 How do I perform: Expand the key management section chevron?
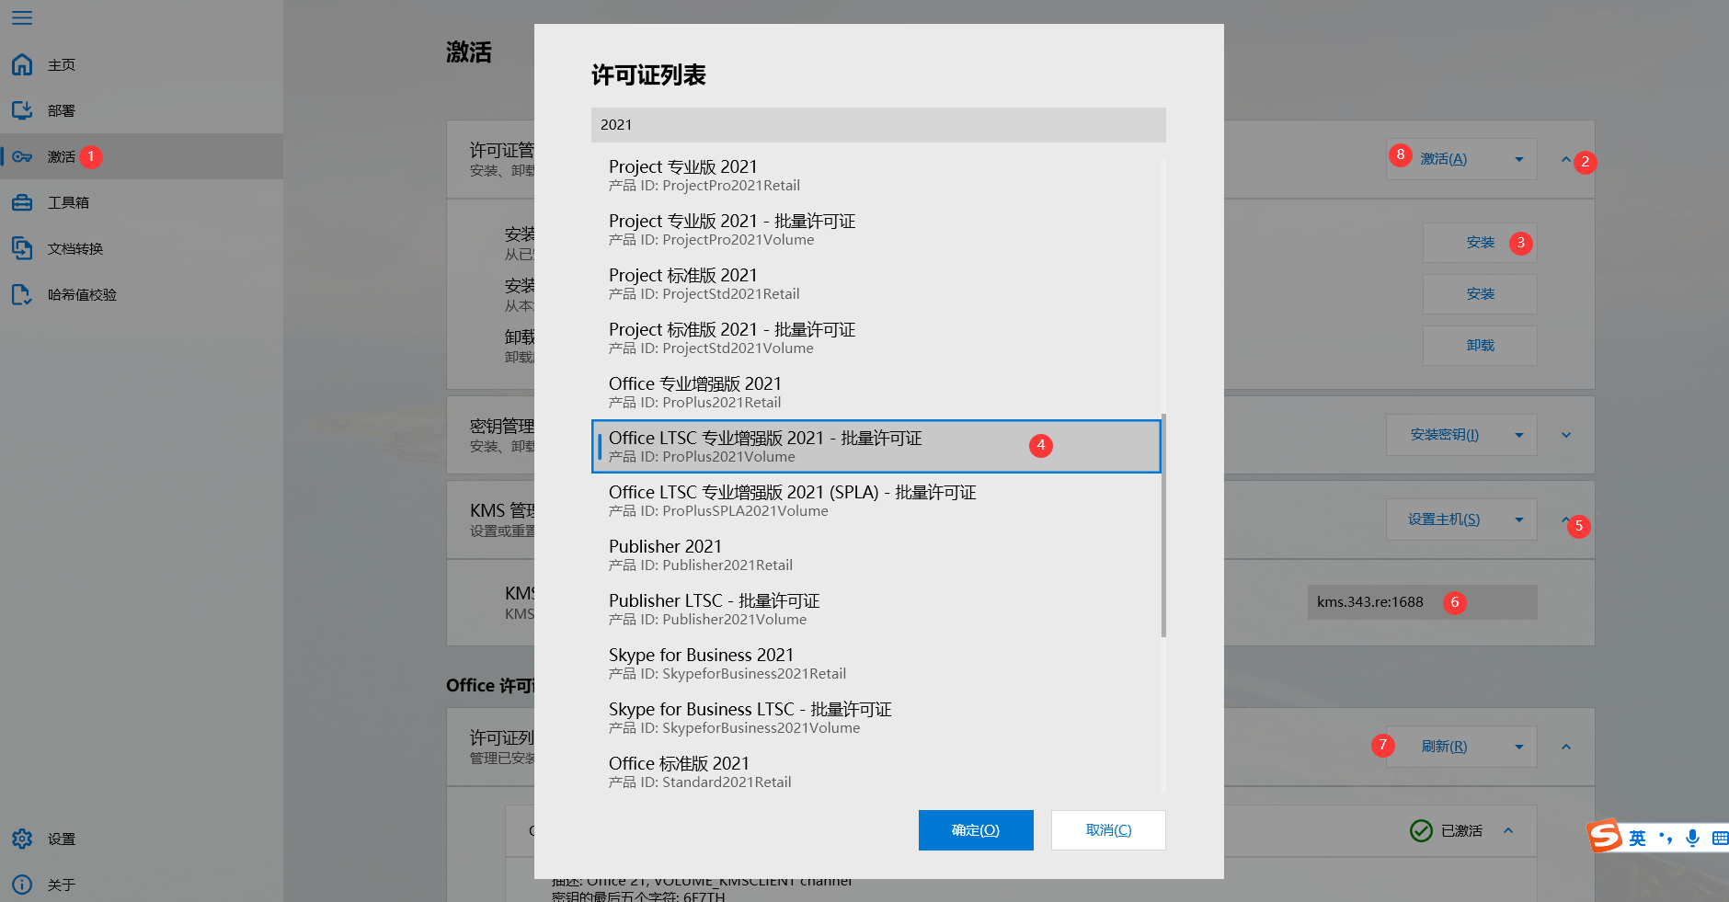click(1566, 435)
